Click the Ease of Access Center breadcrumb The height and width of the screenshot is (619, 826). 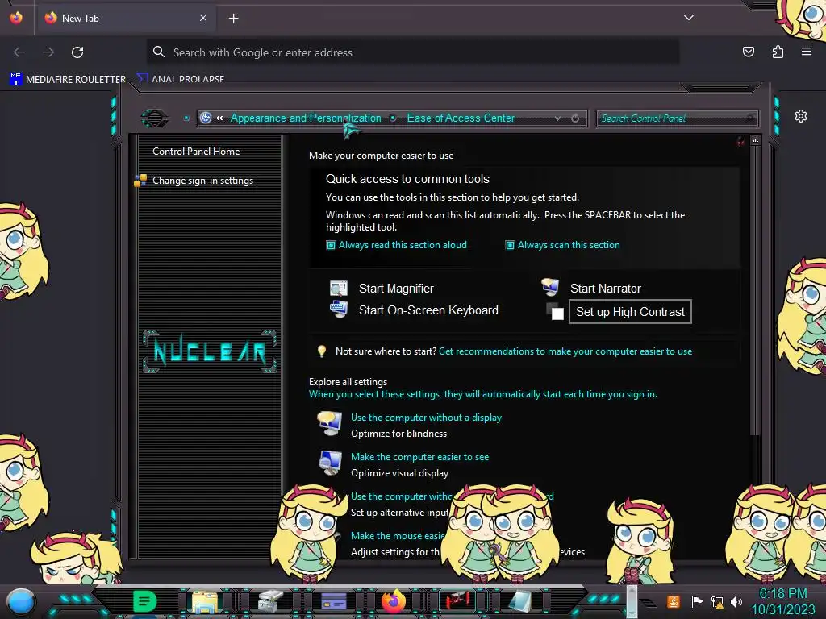pos(461,118)
